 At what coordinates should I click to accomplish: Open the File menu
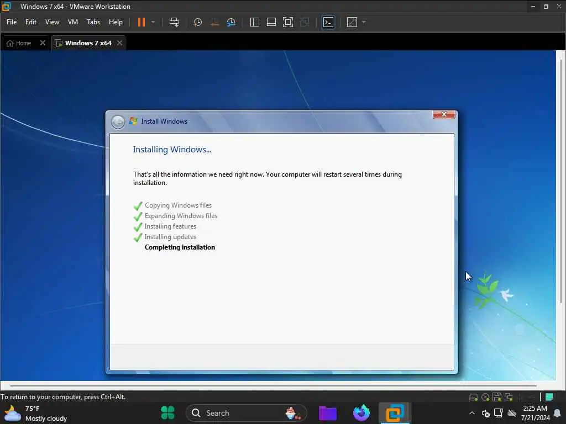coord(12,22)
